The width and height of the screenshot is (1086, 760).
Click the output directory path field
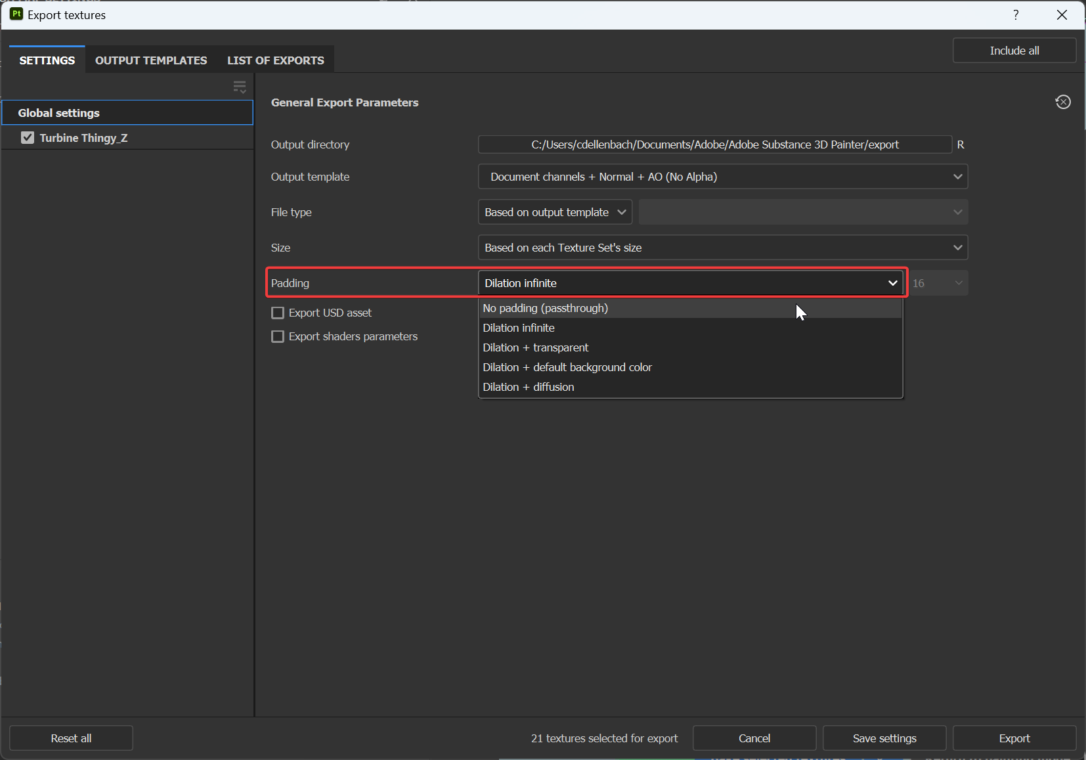[x=714, y=144]
